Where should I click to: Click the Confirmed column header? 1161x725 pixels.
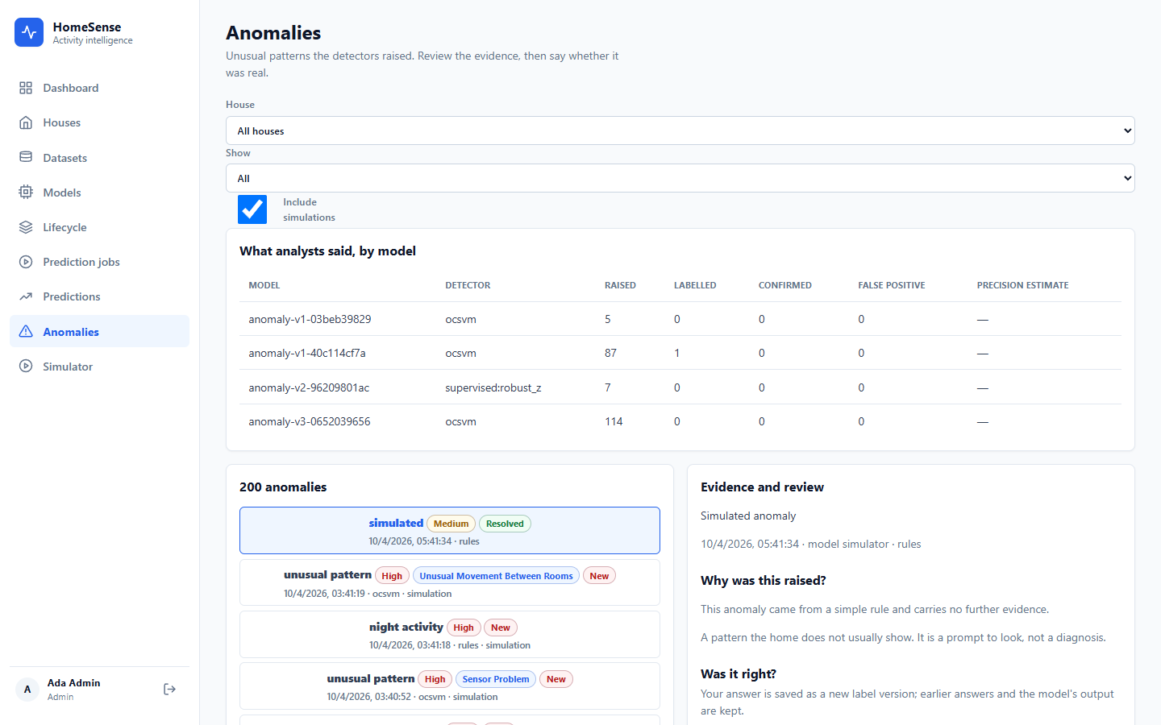(x=785, y=285)
